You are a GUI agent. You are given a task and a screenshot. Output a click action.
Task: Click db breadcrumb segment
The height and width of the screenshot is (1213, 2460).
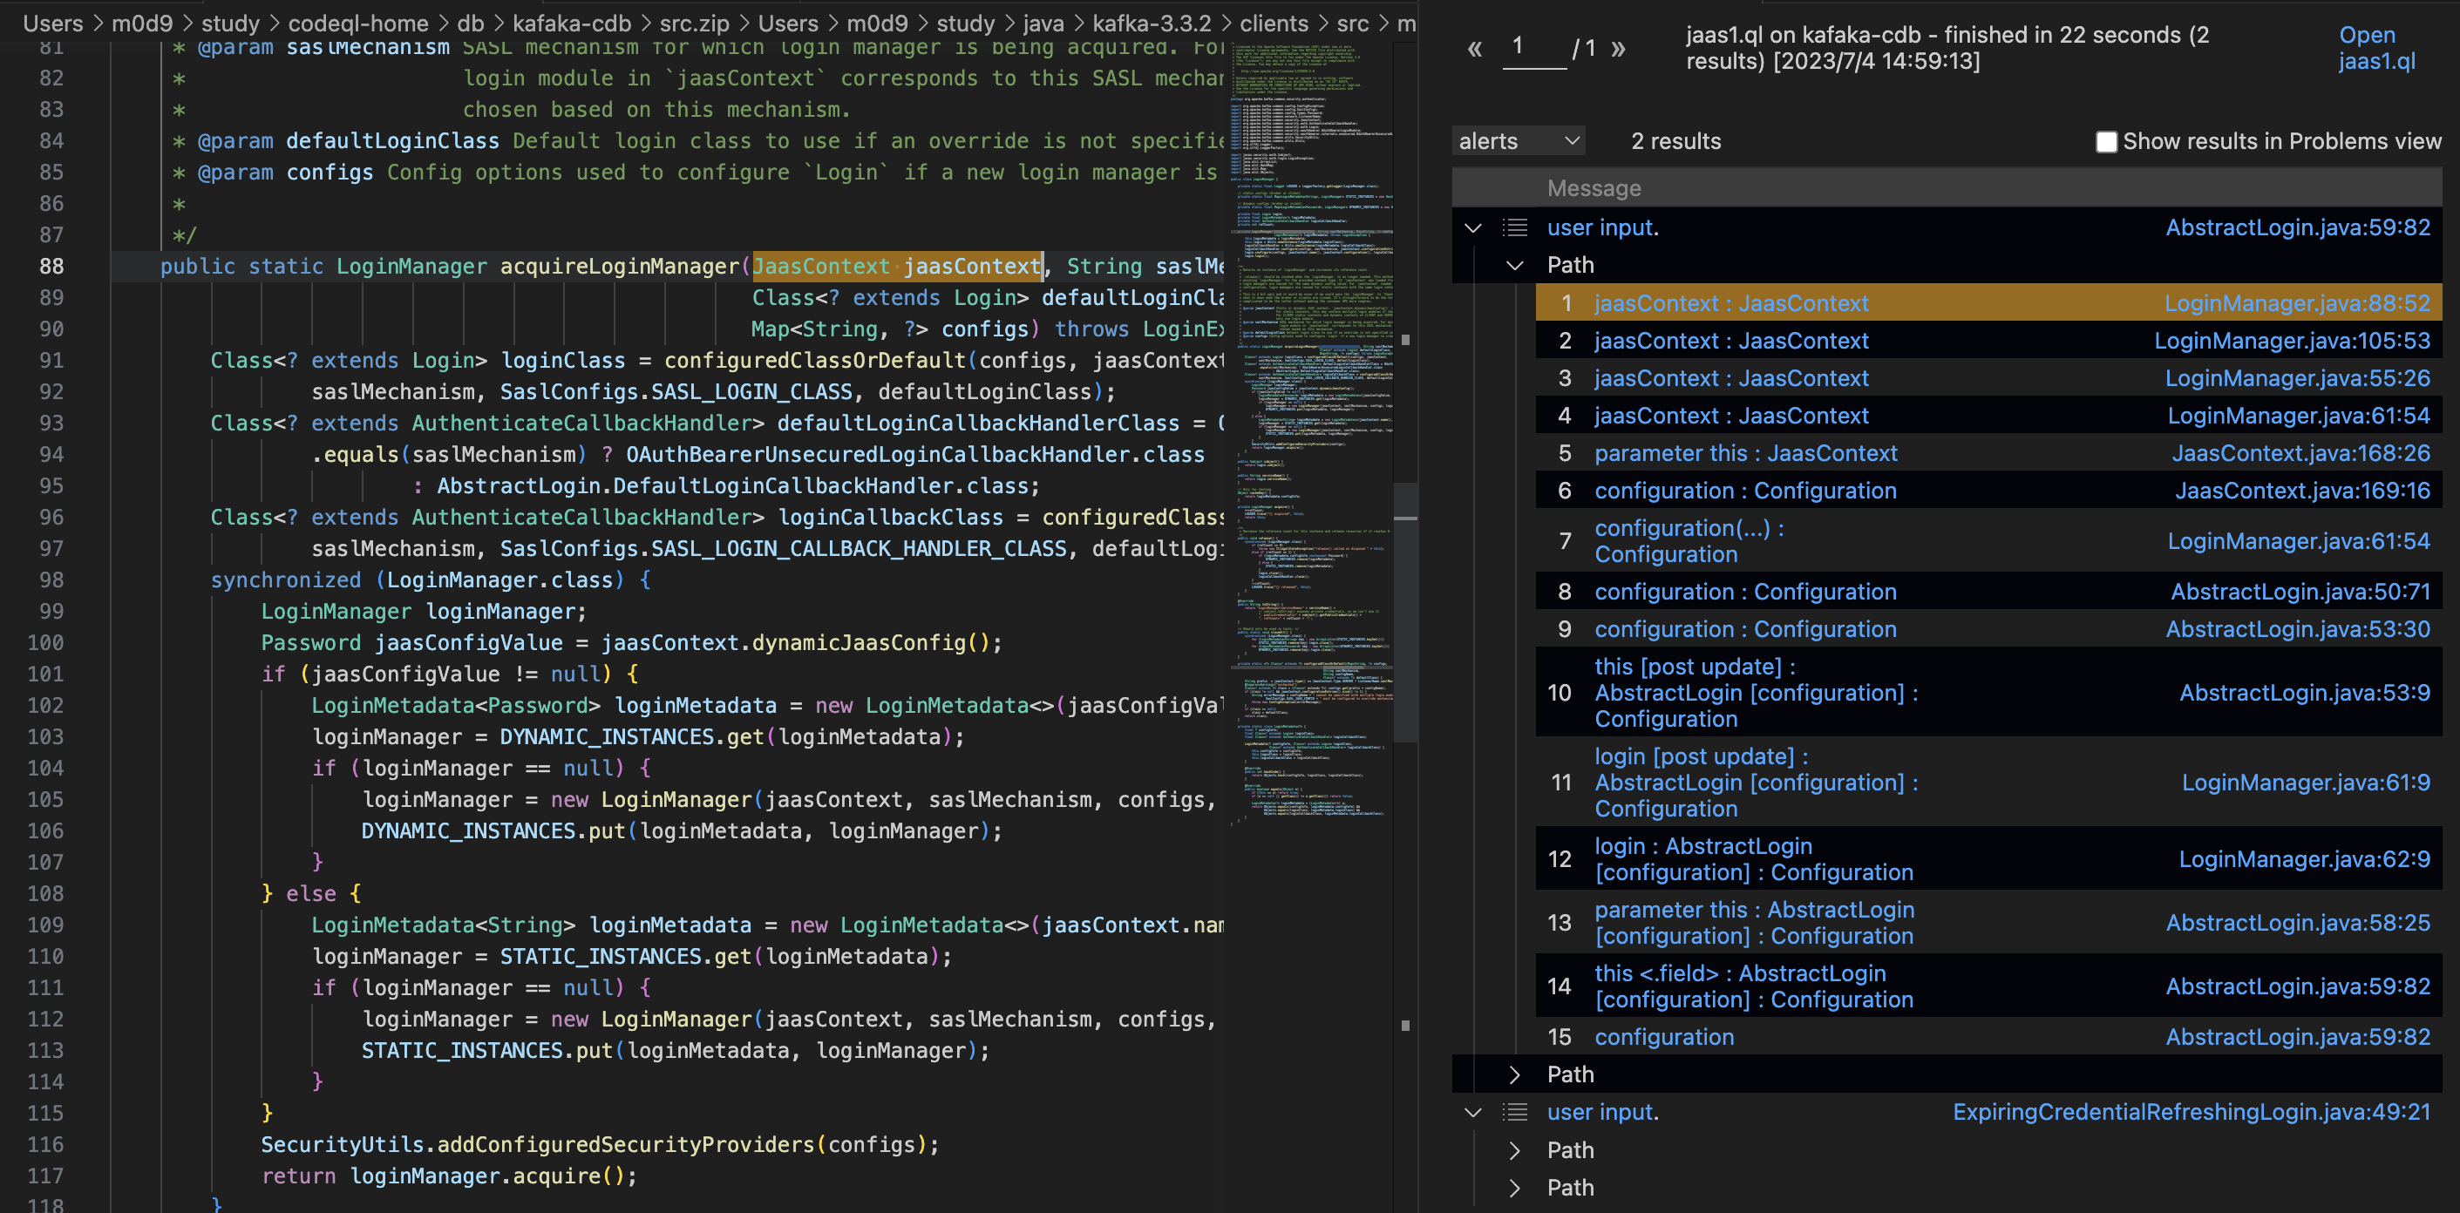tap(471, 23)
